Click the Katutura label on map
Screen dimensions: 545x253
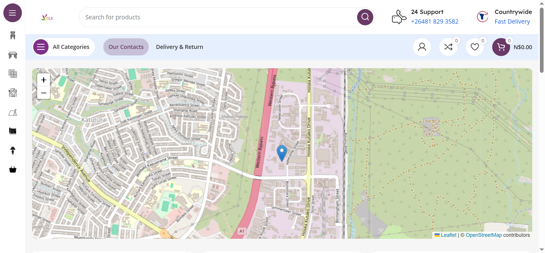tap(94, 120)
